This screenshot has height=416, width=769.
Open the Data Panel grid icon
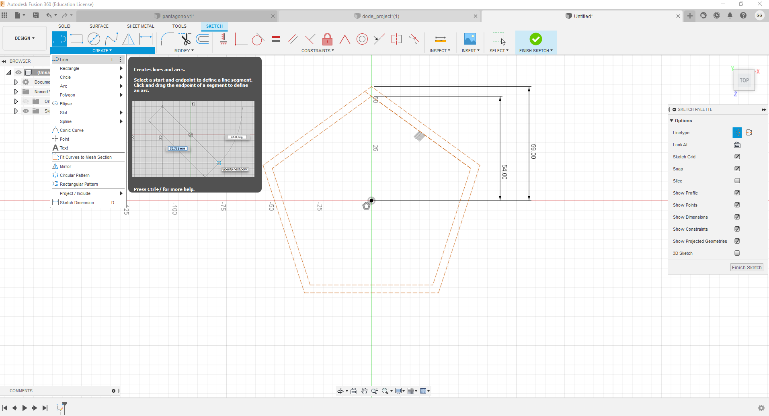click(x=5, y=15)
